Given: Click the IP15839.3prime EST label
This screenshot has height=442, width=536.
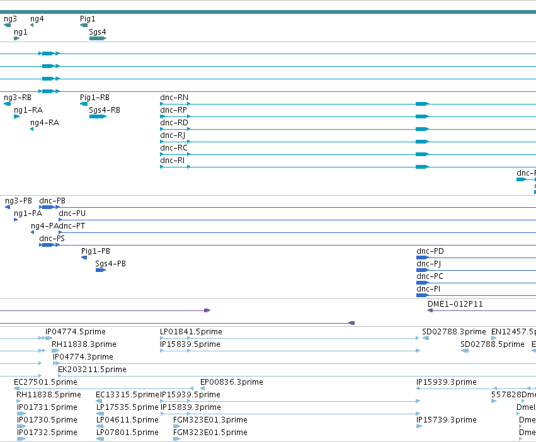Looking at the screenshot, I should [x=191, y=407].
